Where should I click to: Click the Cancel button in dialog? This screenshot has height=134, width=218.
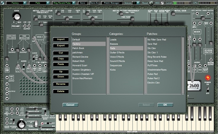pyautogui.click(x=70, y=105)
